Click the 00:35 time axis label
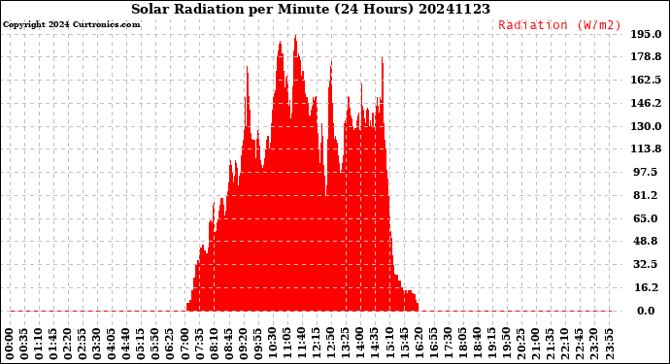This screenshot has height=364, width=670. click(x=24, y=345)
